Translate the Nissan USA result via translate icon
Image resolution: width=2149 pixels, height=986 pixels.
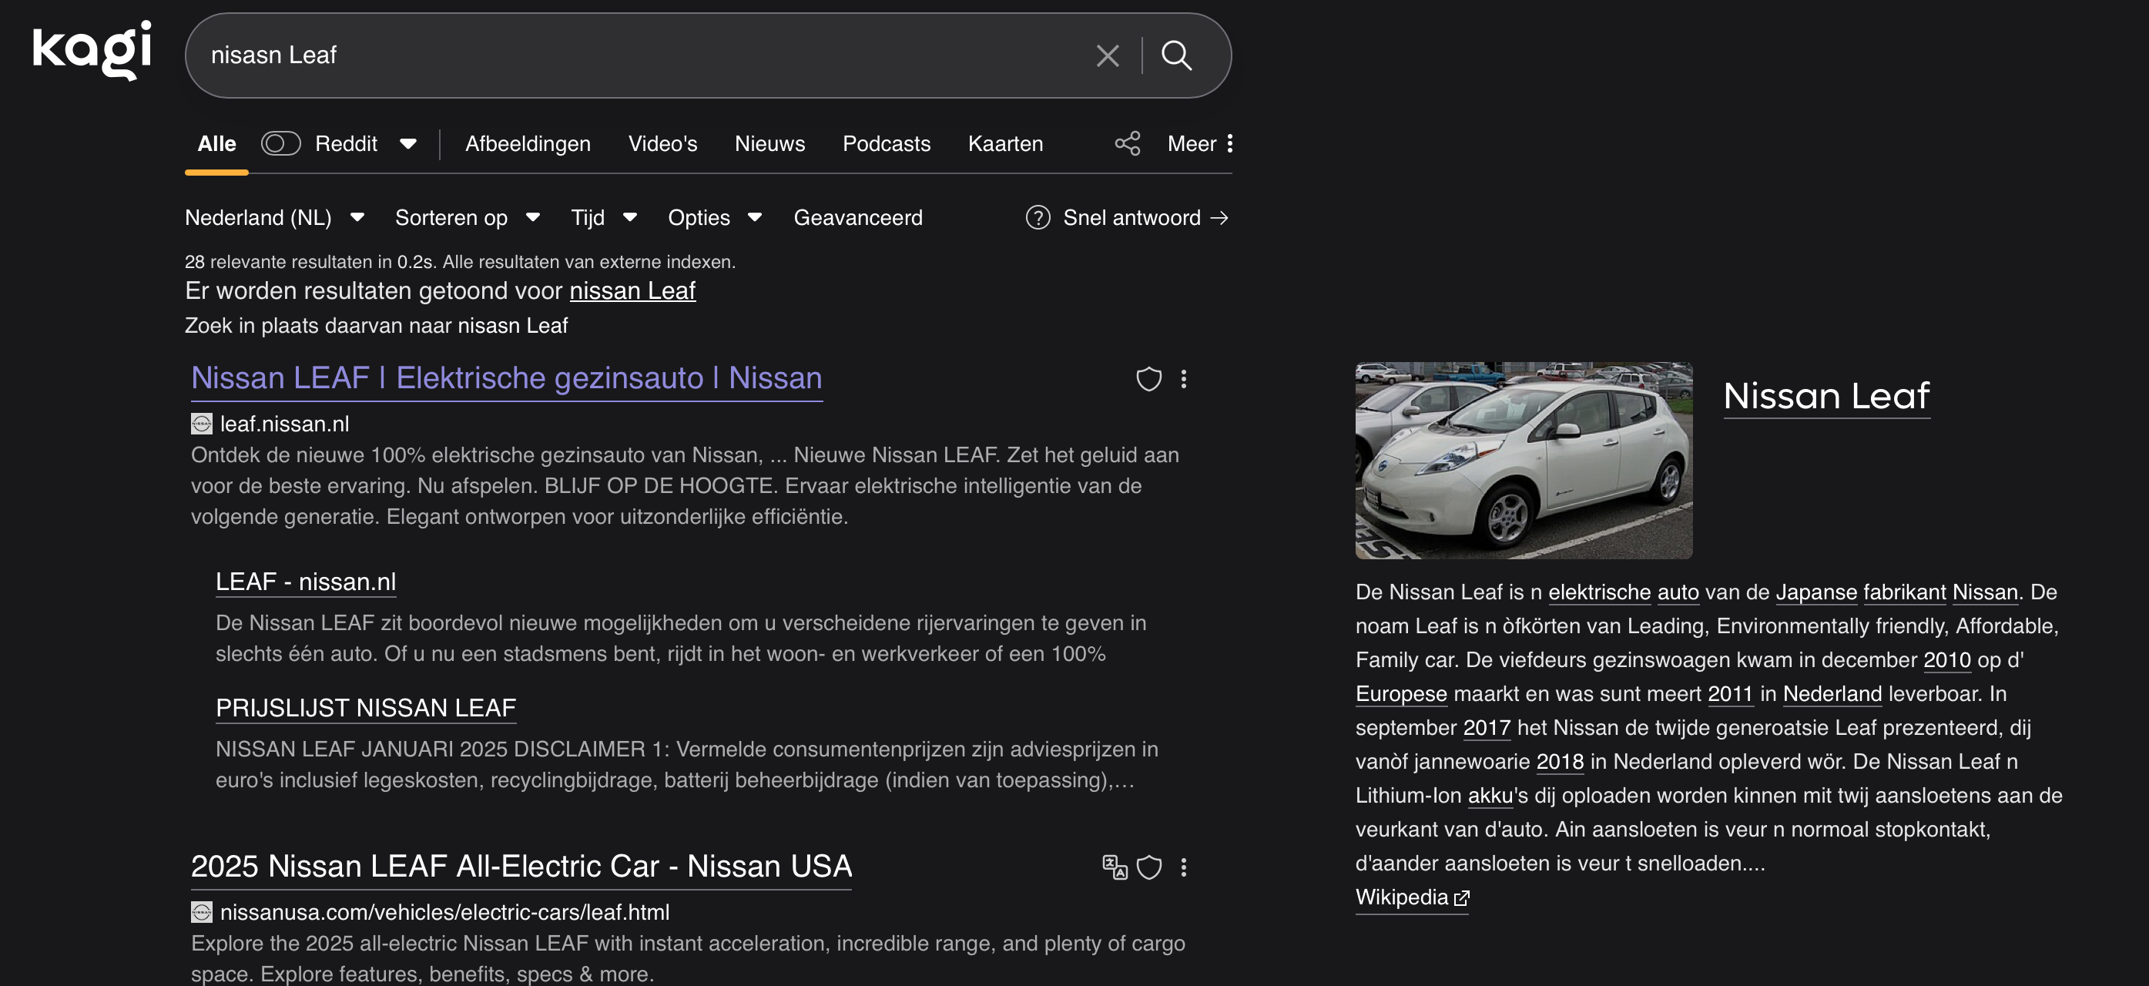tap(1114, 867)
